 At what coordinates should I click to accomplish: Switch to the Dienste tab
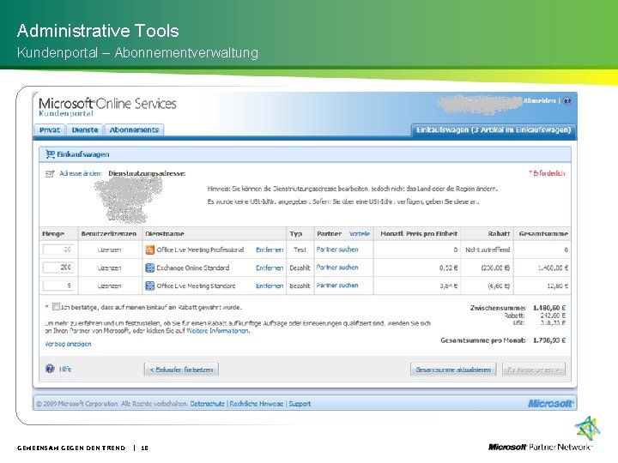click(x=85, y=130)
